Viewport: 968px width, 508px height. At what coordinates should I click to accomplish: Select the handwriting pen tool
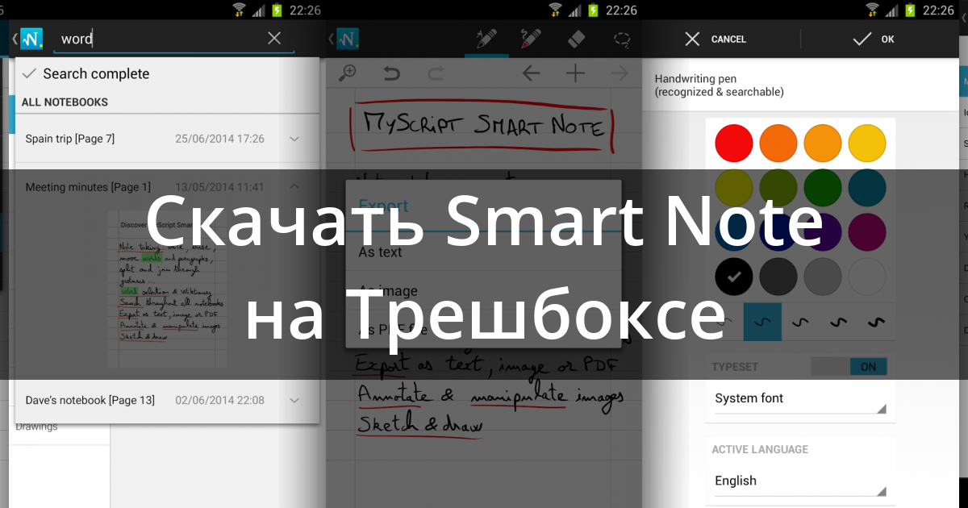pos(486,38)
